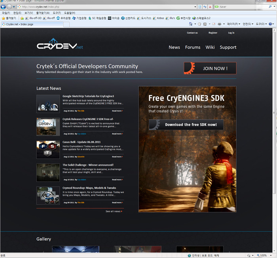The height and width of the screenshot is (258, 277).
Task: Open the 즐겨찾기(A) menu
Action: click(43, 13)
